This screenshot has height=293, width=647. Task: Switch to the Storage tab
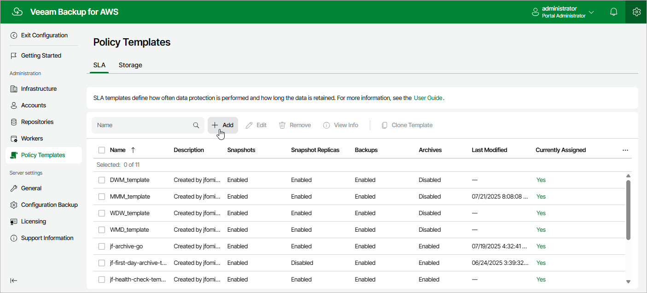point(130,65)
